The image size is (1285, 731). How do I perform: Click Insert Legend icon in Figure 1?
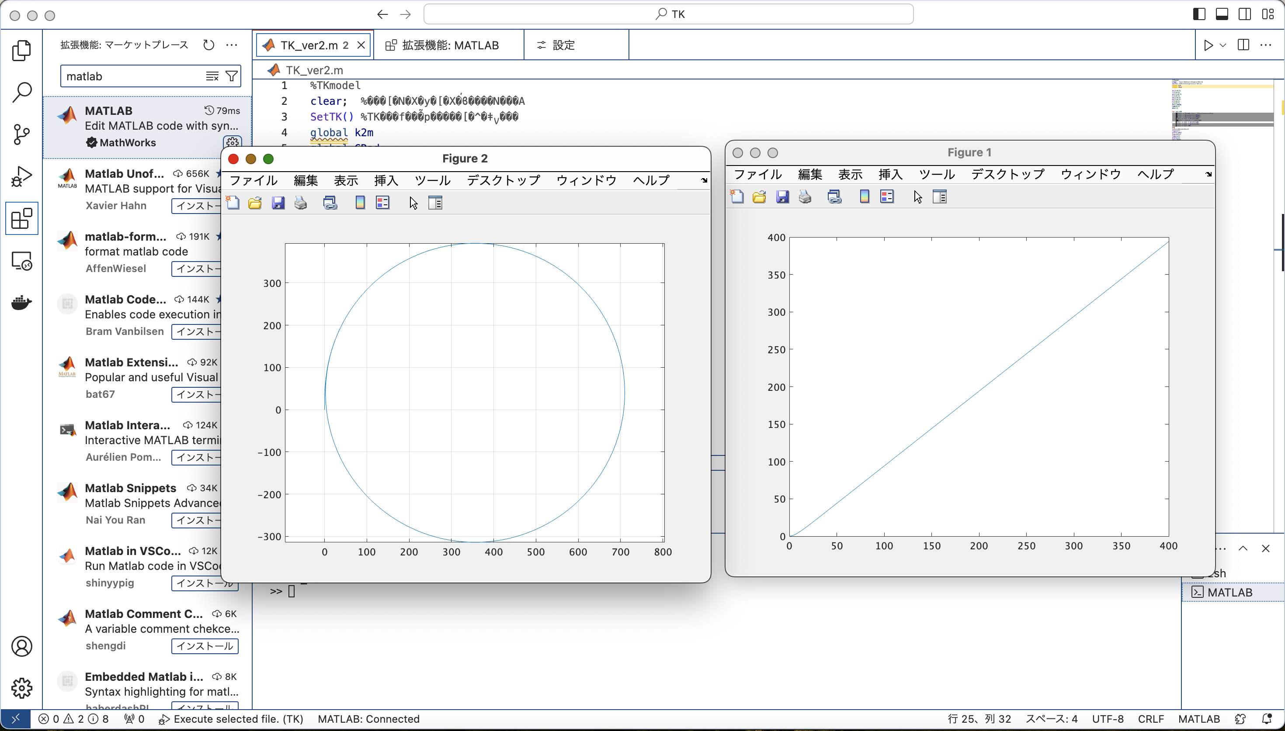coord(887,197)
